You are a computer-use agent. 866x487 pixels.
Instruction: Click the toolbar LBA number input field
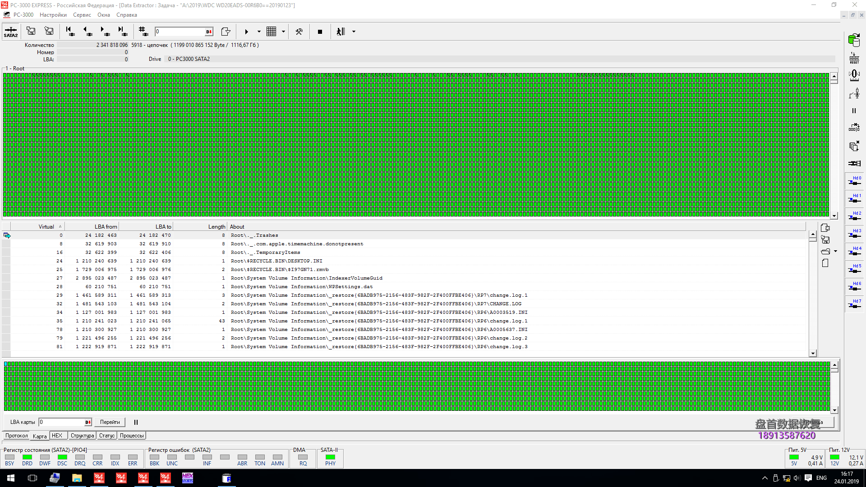[180, 32]
